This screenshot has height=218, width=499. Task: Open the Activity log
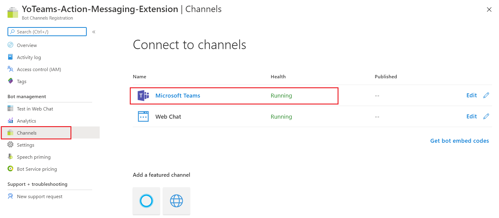point(29,58)
